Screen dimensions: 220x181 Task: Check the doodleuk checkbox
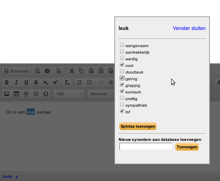coord(122,71)
